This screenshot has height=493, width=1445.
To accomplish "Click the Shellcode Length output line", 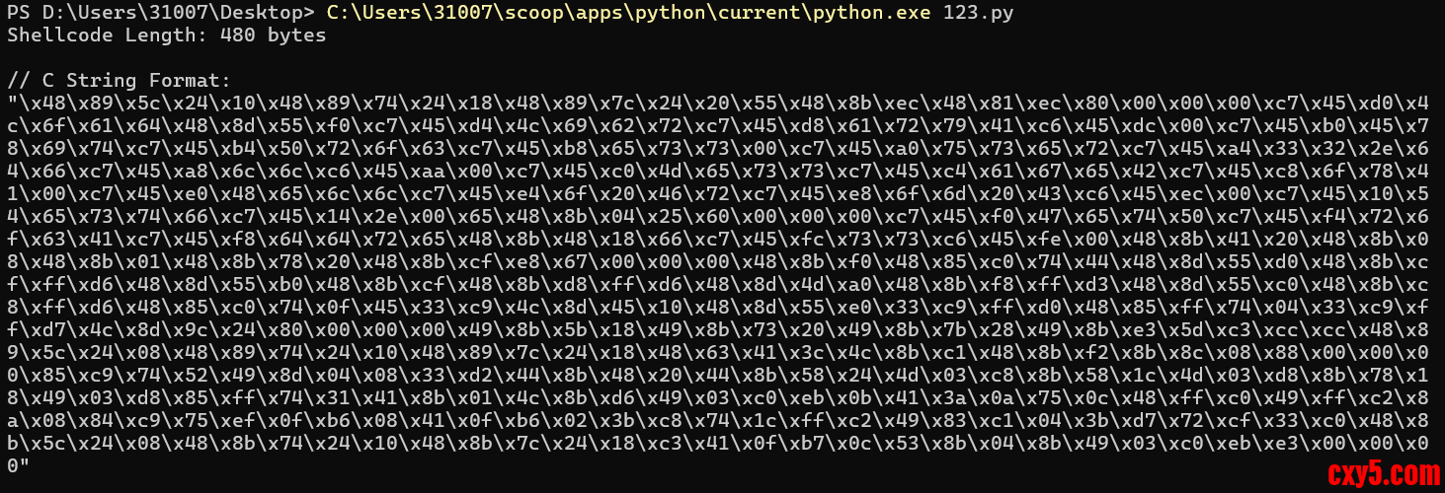I will pos(167,35).
